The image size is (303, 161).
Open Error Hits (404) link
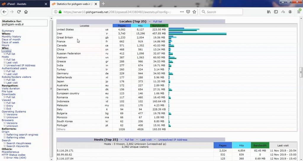click(x=16, y=158)
